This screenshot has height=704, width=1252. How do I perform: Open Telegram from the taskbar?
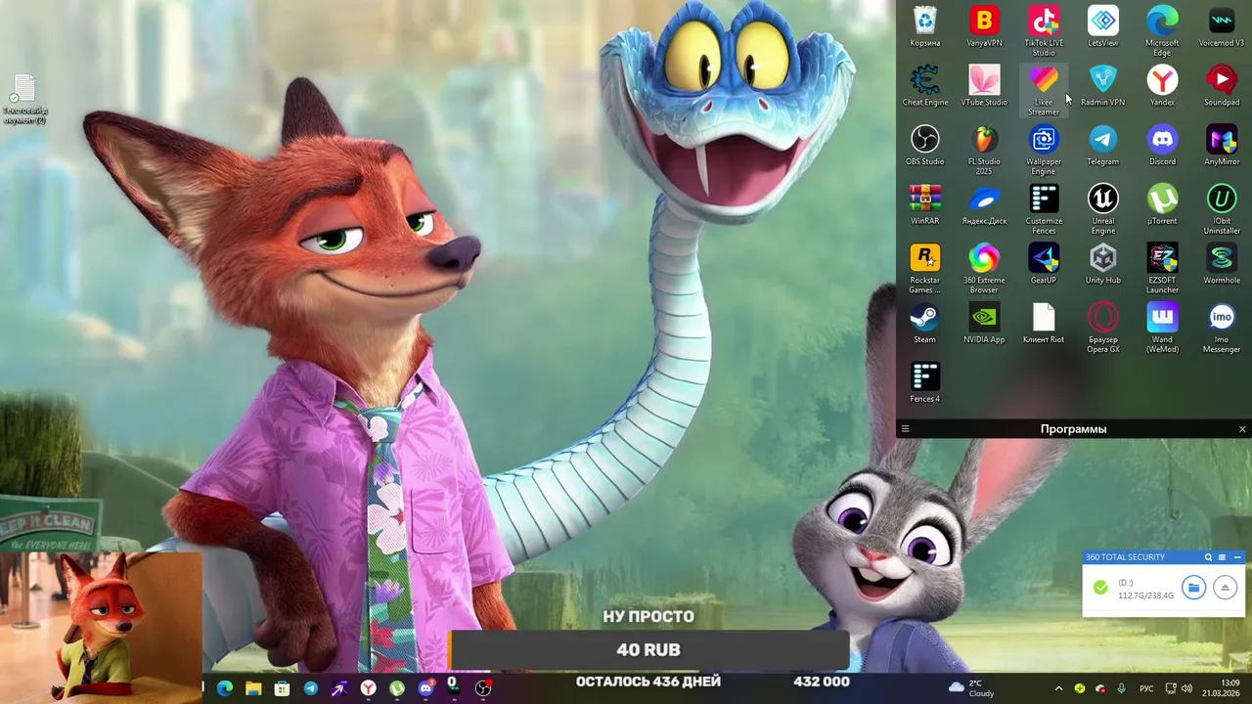point(310,688)
